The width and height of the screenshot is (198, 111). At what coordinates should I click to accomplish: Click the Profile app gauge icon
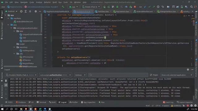click(126, 7)
